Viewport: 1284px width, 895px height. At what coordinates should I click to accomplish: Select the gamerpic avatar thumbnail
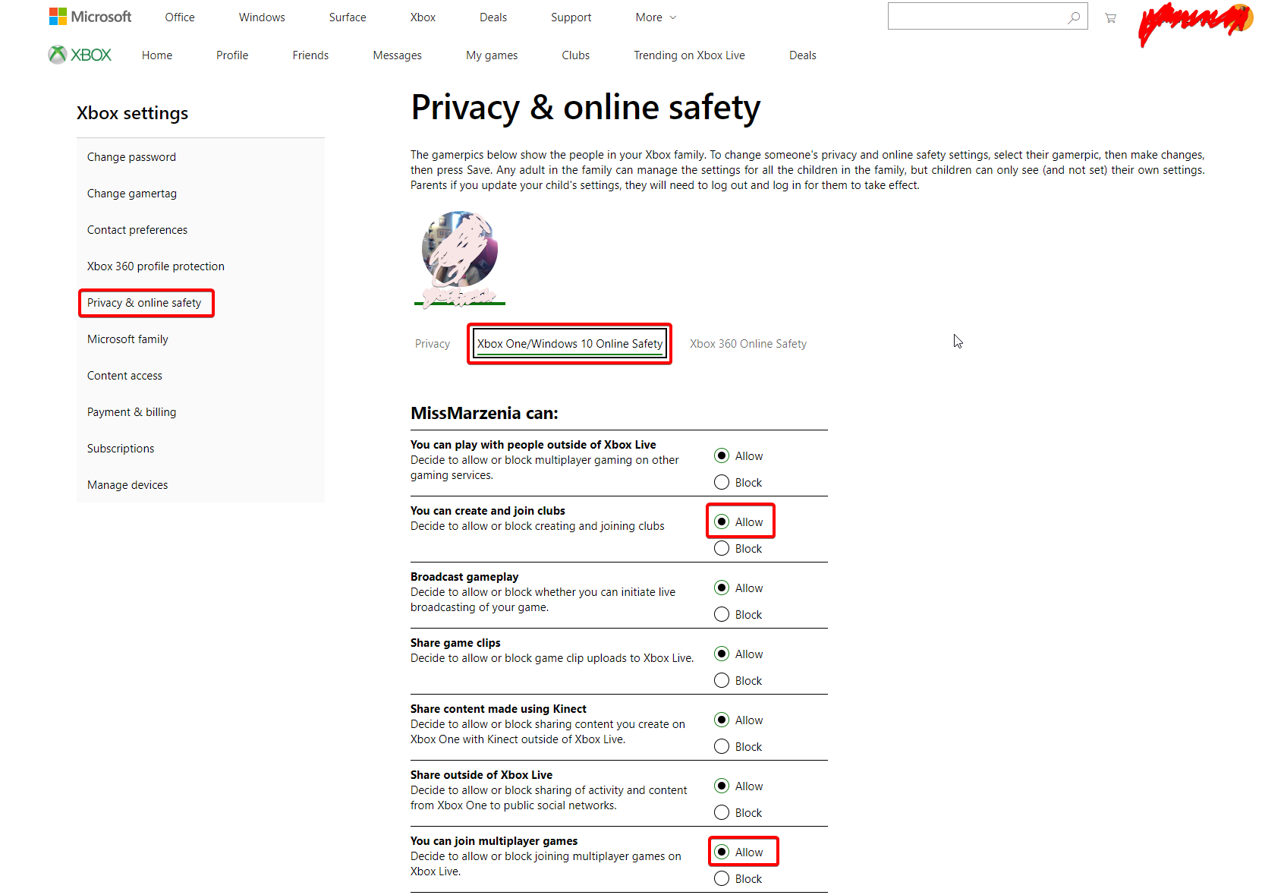pos(460,253)
